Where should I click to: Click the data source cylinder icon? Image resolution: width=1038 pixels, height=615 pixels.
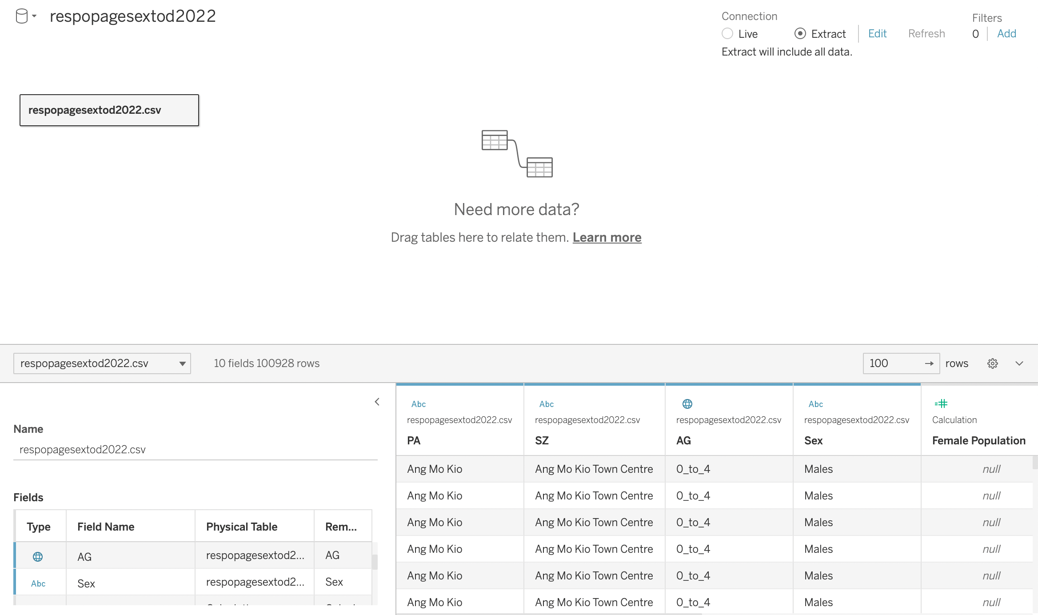tap(21, 16)
